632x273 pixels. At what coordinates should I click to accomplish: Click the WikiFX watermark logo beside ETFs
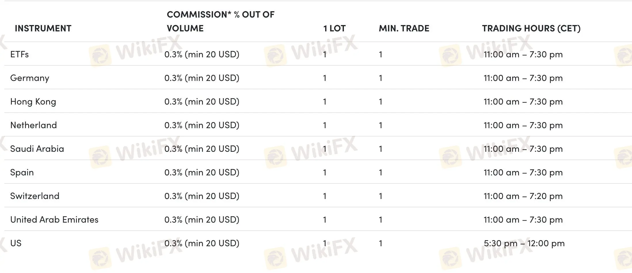click(x=100, y=55)
